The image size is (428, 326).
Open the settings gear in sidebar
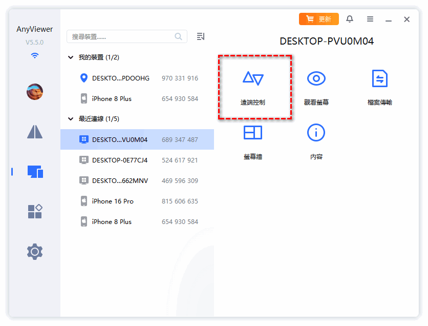[35, 252]
